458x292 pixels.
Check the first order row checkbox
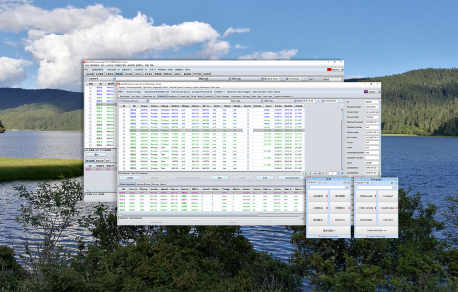coord(124,110)
